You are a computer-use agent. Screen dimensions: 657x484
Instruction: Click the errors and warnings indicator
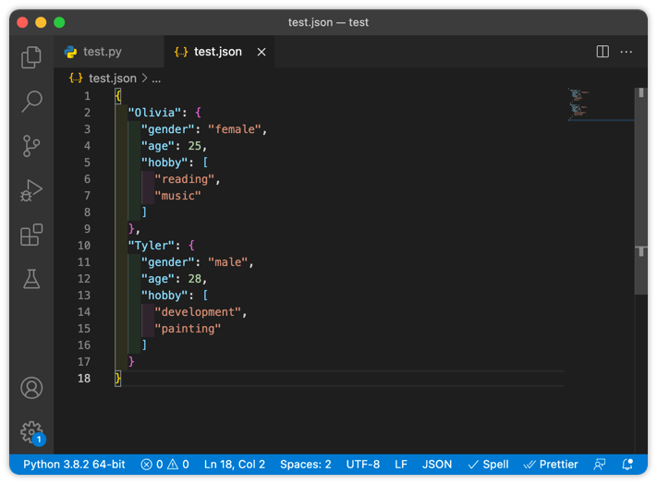(164, 465)
